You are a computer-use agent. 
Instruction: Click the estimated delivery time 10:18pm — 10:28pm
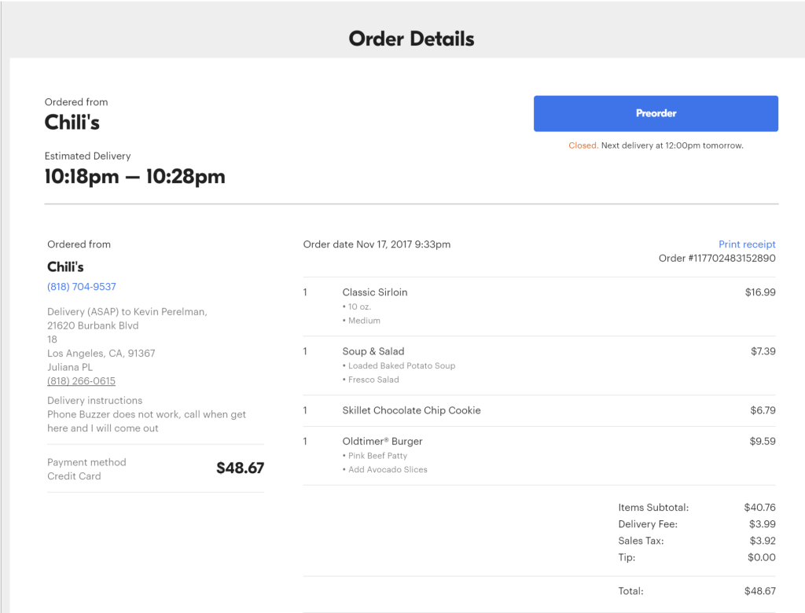tap(135, 177)
